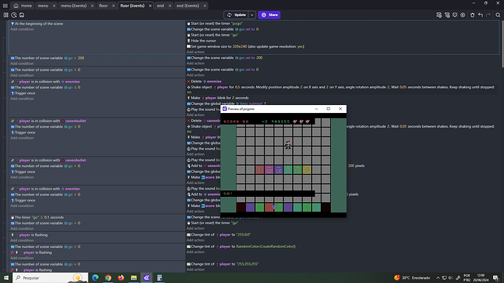
Task: Click the circled plus add-other-event icon
Action: 463,15
